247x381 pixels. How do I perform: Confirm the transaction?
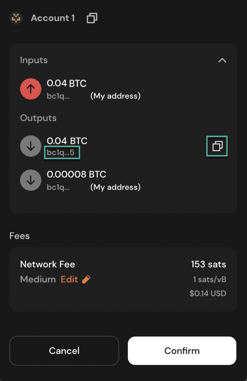click(x=182, y=350)
